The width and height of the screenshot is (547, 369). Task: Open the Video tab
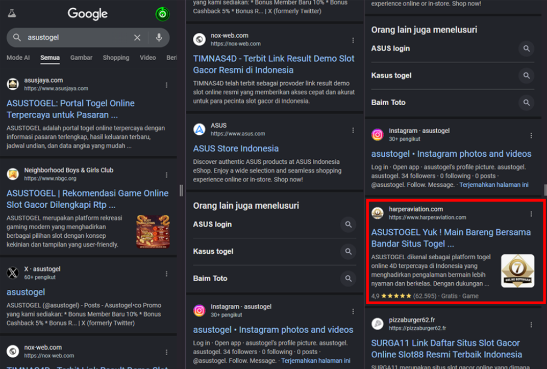coord(147,58)
